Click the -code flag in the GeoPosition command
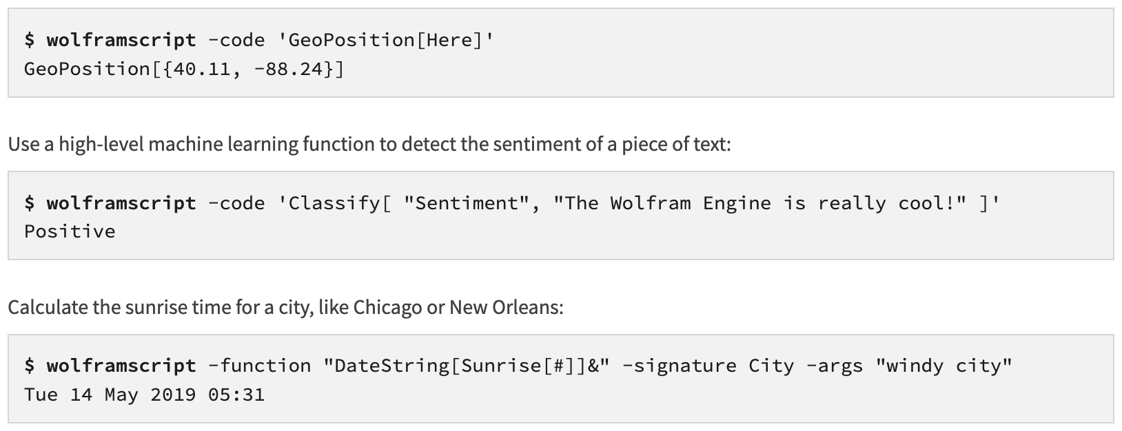Image resolution: width=1122 pixels, height=431 pixels. [x=236, y=40]
